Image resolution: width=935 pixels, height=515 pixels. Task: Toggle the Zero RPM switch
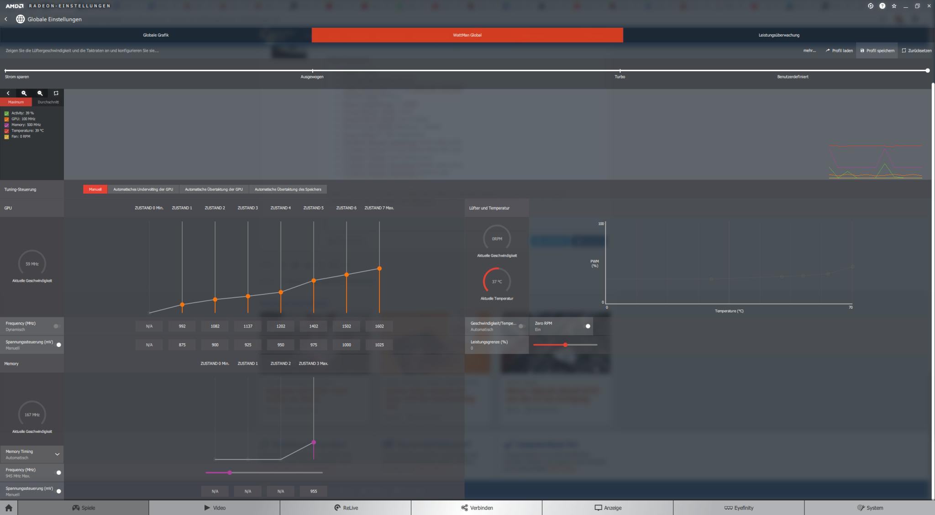point(587,326)
